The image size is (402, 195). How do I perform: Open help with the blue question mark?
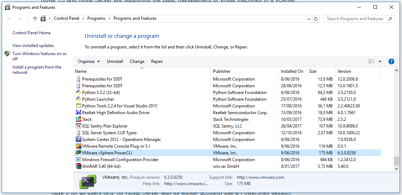tap(391, 61)
